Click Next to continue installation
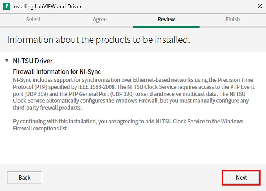The image size is (266, 191). [241, 178]
